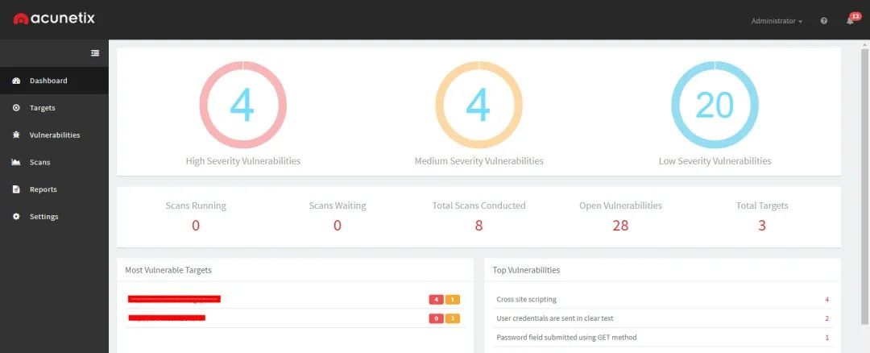This screenshot has width=870, height=353.
Task: Select the High Severity Vulnerabilities red ring
Action: (242, 105)
